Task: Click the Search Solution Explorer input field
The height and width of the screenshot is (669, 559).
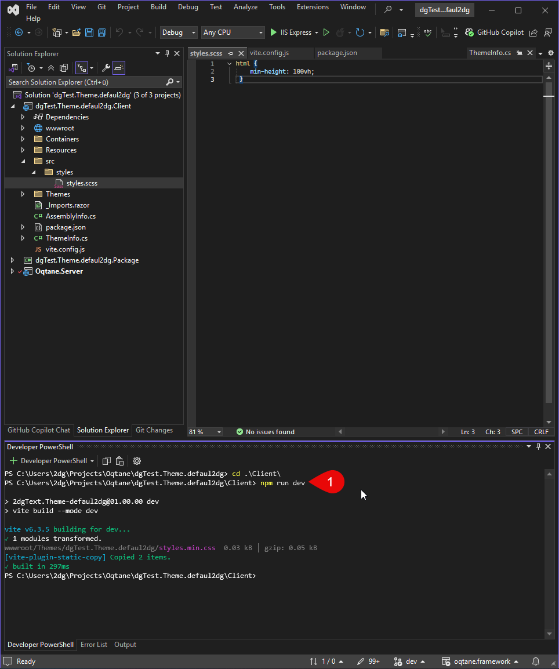Action: click(x=86, y=82)
